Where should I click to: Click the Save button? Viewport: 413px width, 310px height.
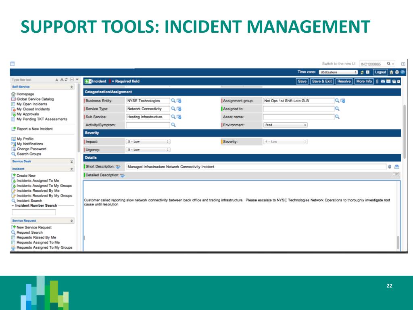(302, 81)
